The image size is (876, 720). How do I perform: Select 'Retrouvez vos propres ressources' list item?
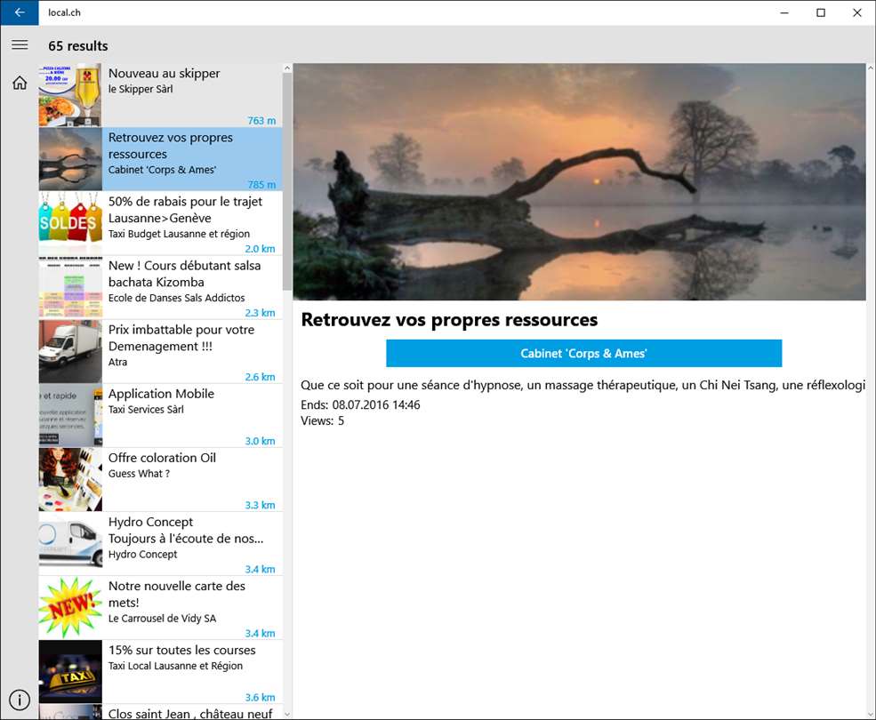pyautogui.click(x=160, y=159)
